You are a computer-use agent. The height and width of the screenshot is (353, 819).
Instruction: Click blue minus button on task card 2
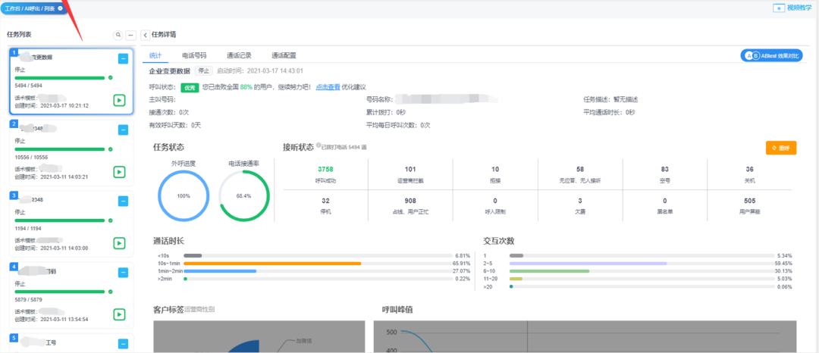(x=124, y=130)
